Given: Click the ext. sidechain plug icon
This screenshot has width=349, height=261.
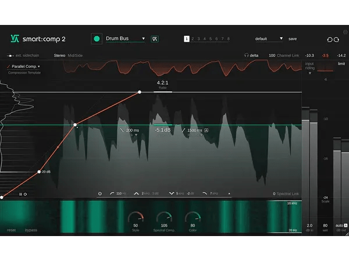Looking at the screenshot, I should point(10,56).
